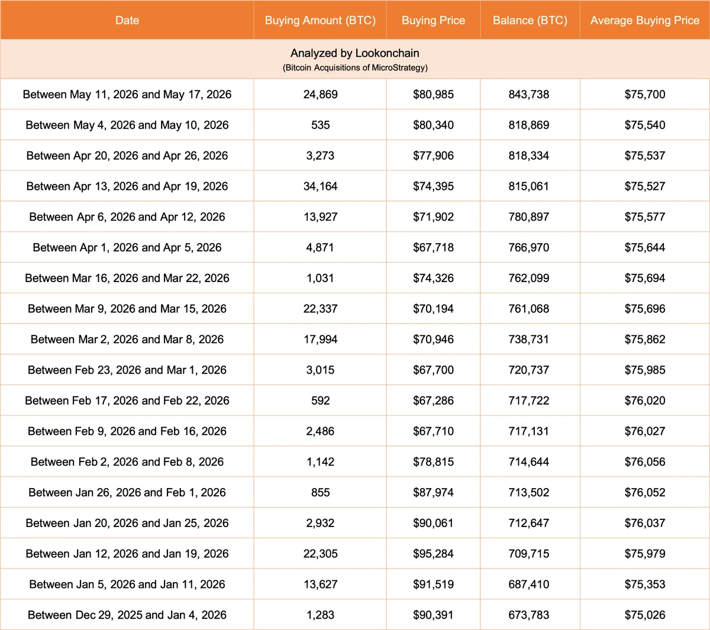The height and width of the screenshot is (630, 710).
Task: Select the $67,718 buying price cell
Action: (433, 247)
